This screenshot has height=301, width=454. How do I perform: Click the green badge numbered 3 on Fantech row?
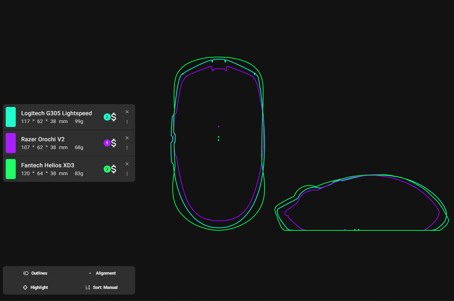point(107,169)
